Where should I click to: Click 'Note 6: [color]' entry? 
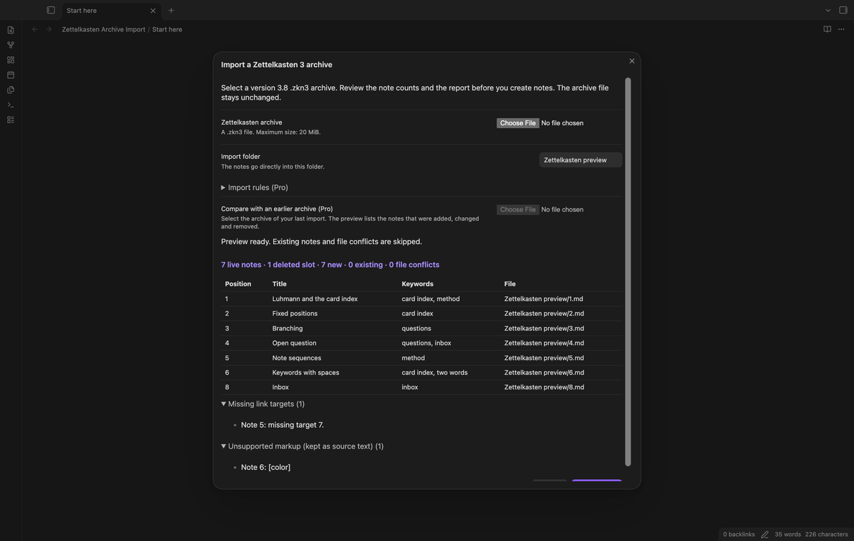pyautogui.click(x=265, y=468)
